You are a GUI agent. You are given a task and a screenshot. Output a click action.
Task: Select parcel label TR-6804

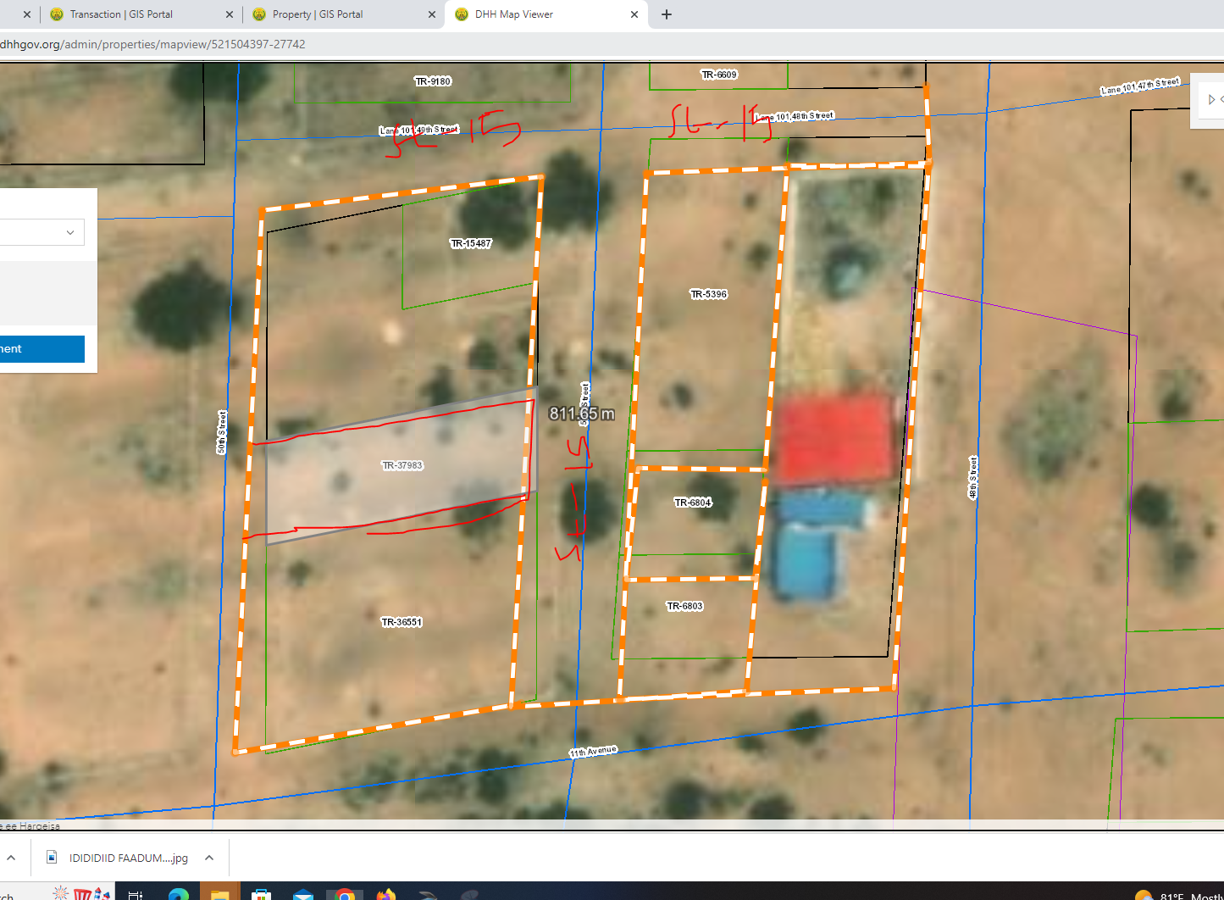[693, 503]
